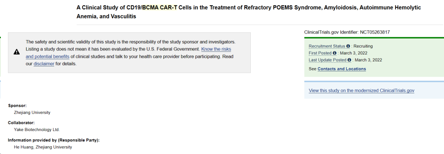The image size is (444, 154).
Task: Click collaborator Yake Biotechnology Ltd.
Action: pos(37,130)
